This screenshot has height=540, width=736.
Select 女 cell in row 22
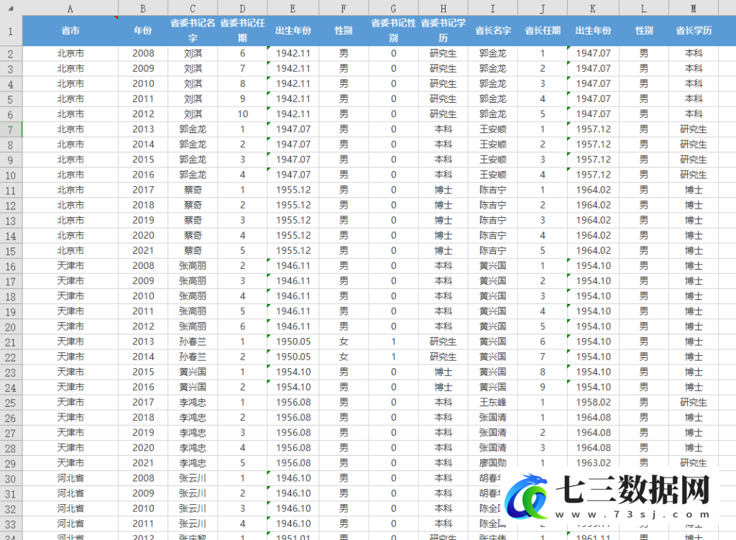click(x=344, y=357)
